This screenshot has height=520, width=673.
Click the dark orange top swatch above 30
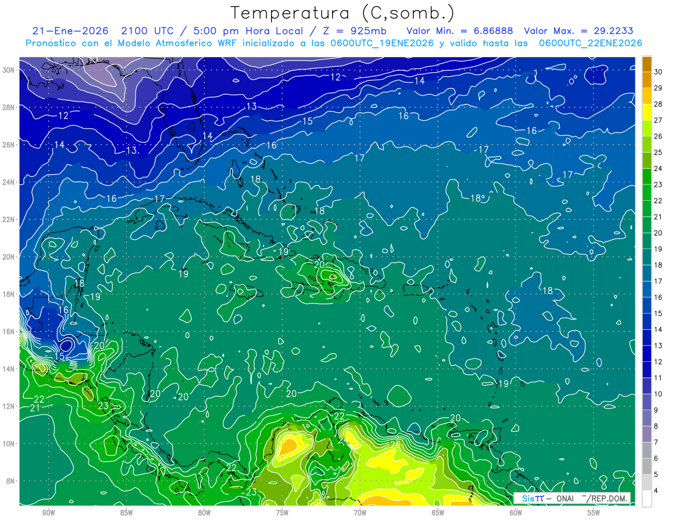(647, 65)
